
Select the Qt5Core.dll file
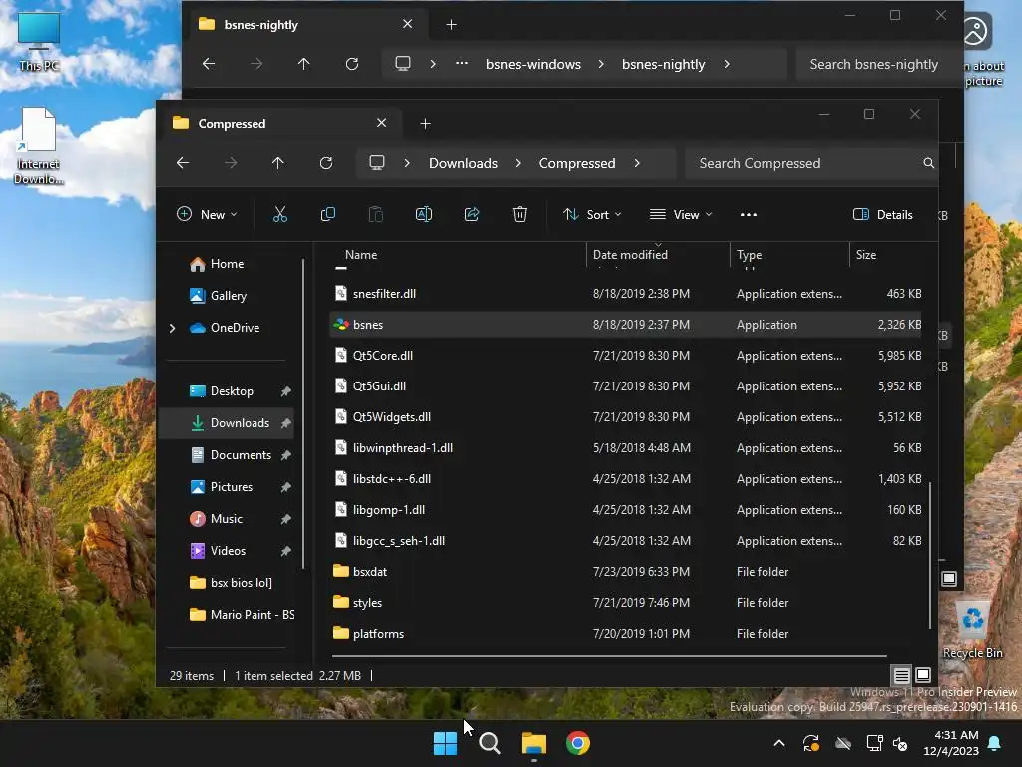click(x=626, y=355)
